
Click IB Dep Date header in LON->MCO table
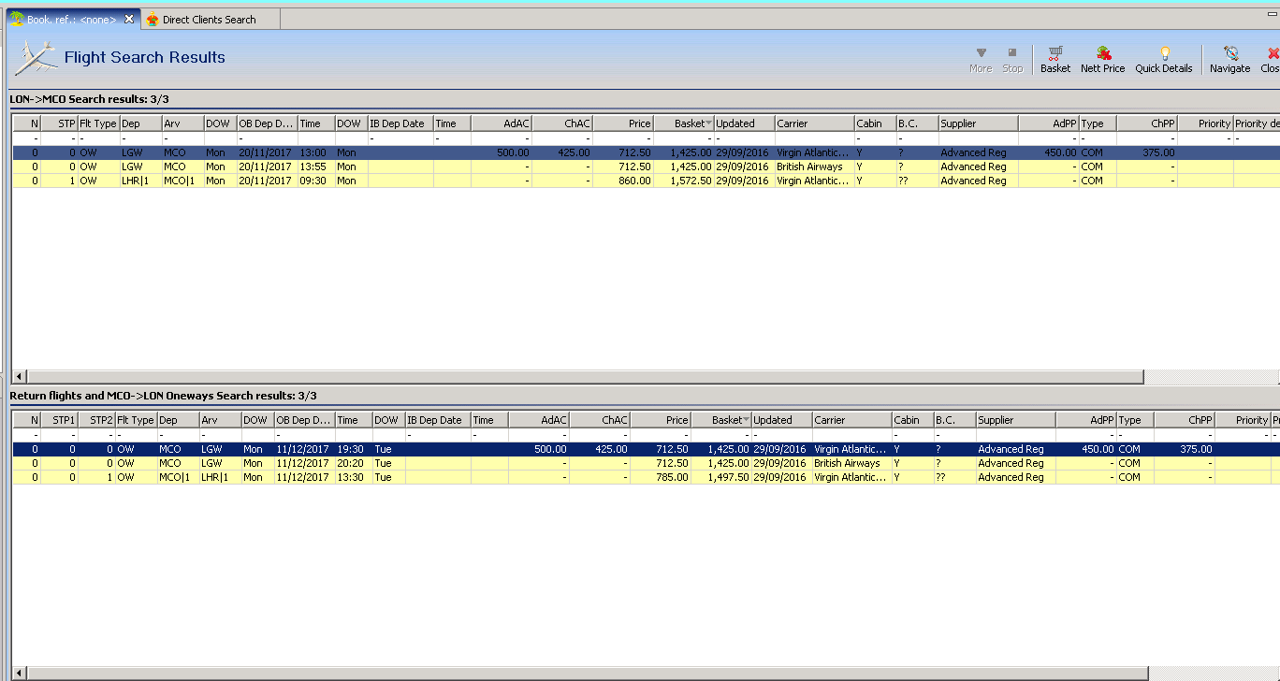click(400, 123)
